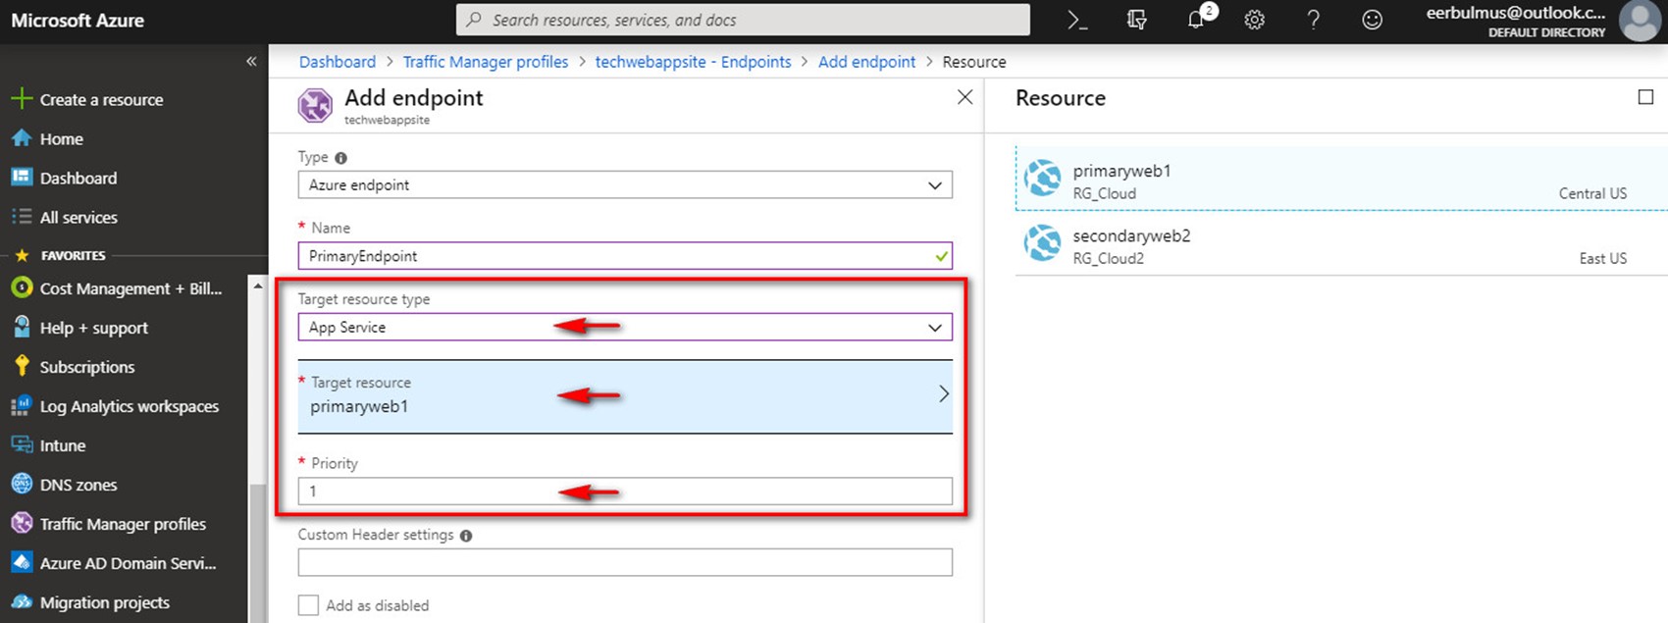Image resolution: width=1668 pixels, height=623 pixels.
Task: Click the Microsoft Azure logo text
Action: point(78,20)
